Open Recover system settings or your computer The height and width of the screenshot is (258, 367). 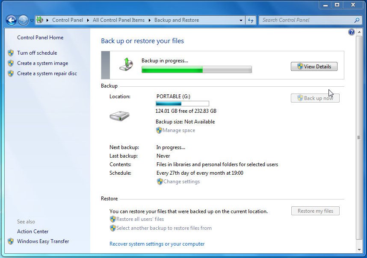(x=157, y=244)
